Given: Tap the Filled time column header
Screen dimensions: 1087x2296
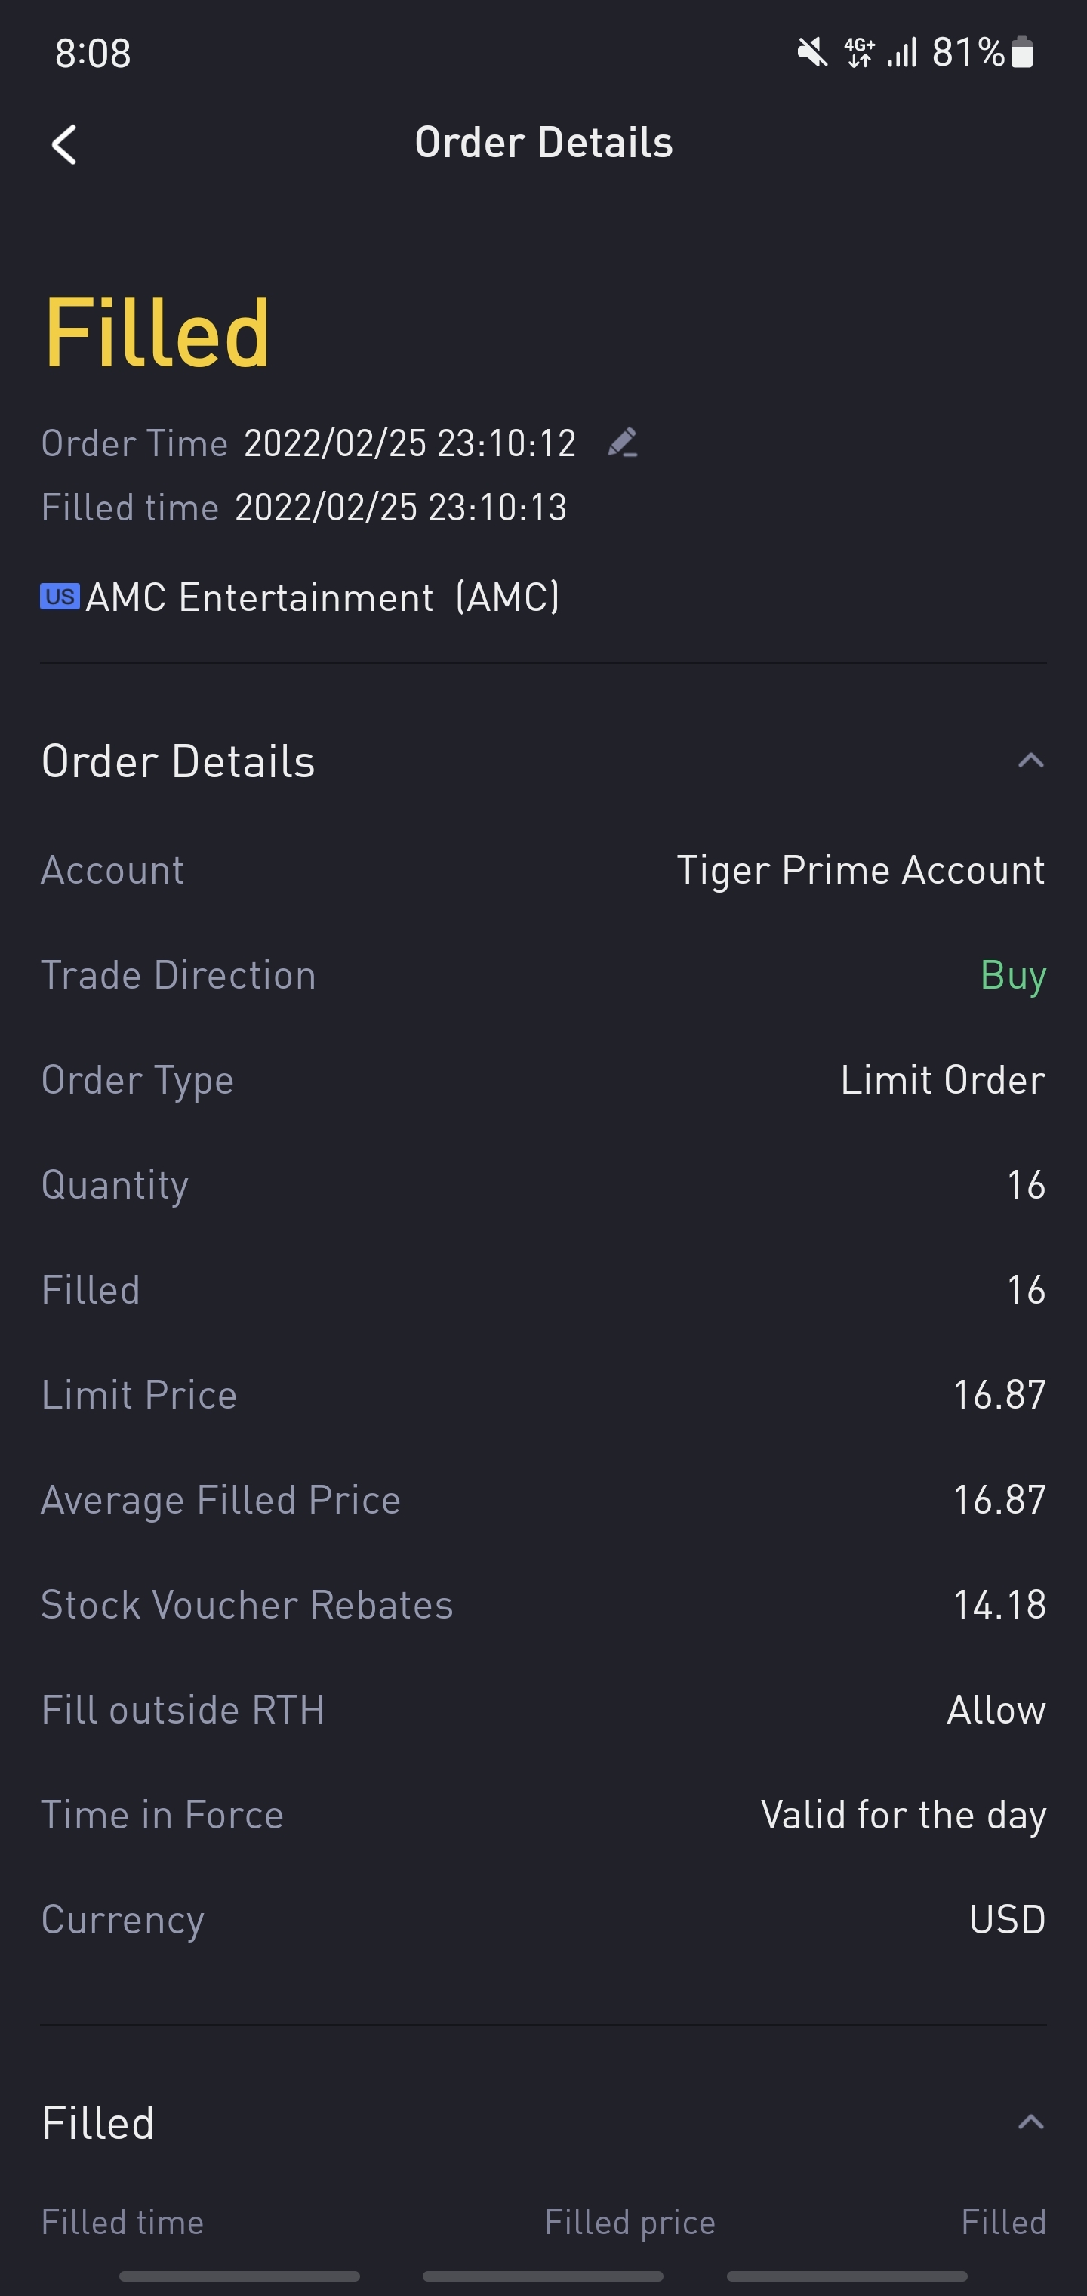Looking at the screenshot, I should (123, 2222).
